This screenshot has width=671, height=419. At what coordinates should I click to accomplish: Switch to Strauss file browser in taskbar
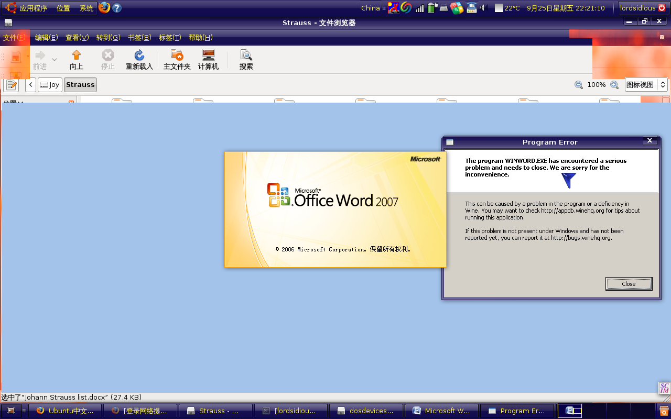click(x=215, y=411)
